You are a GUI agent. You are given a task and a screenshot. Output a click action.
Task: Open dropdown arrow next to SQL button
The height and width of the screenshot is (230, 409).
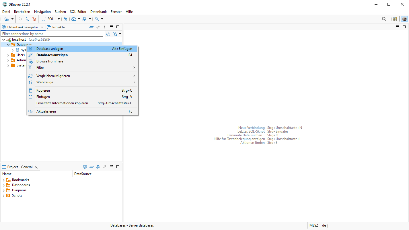[59, 19]
